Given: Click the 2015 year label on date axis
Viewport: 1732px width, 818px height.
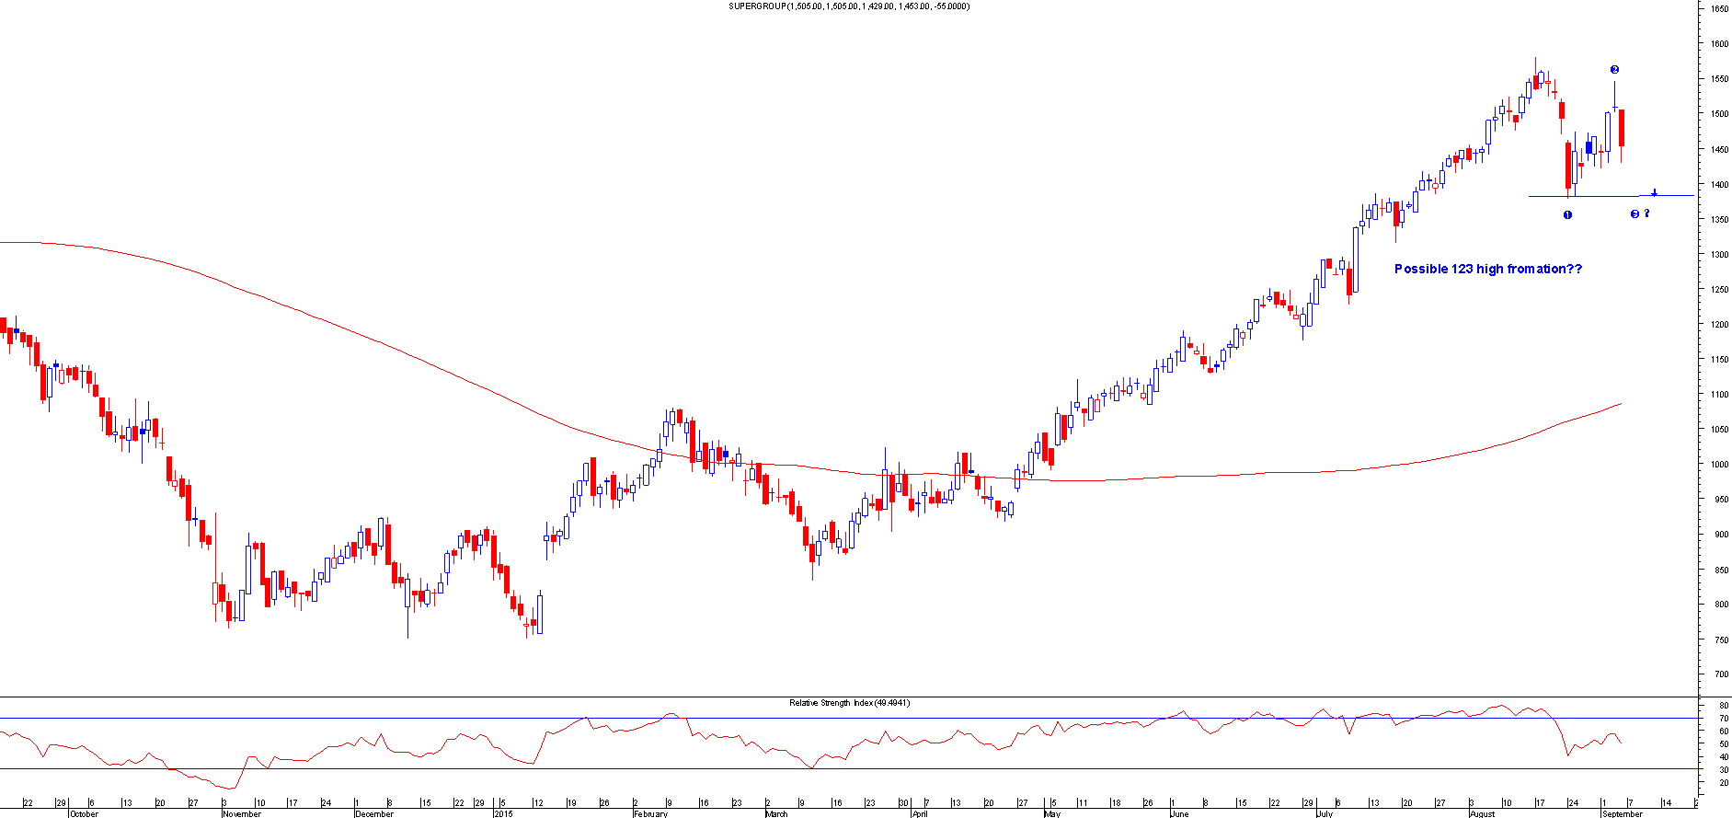Looking at the screenshot, I should pyautogui.click(x=503, y=813).
